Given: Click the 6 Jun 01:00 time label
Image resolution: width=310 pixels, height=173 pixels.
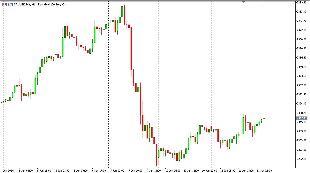Looking at the screenshot, I should tap(63, 171).
